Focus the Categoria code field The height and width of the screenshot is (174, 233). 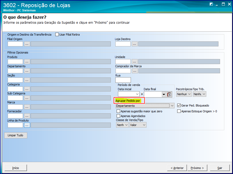tap(15, 89)
